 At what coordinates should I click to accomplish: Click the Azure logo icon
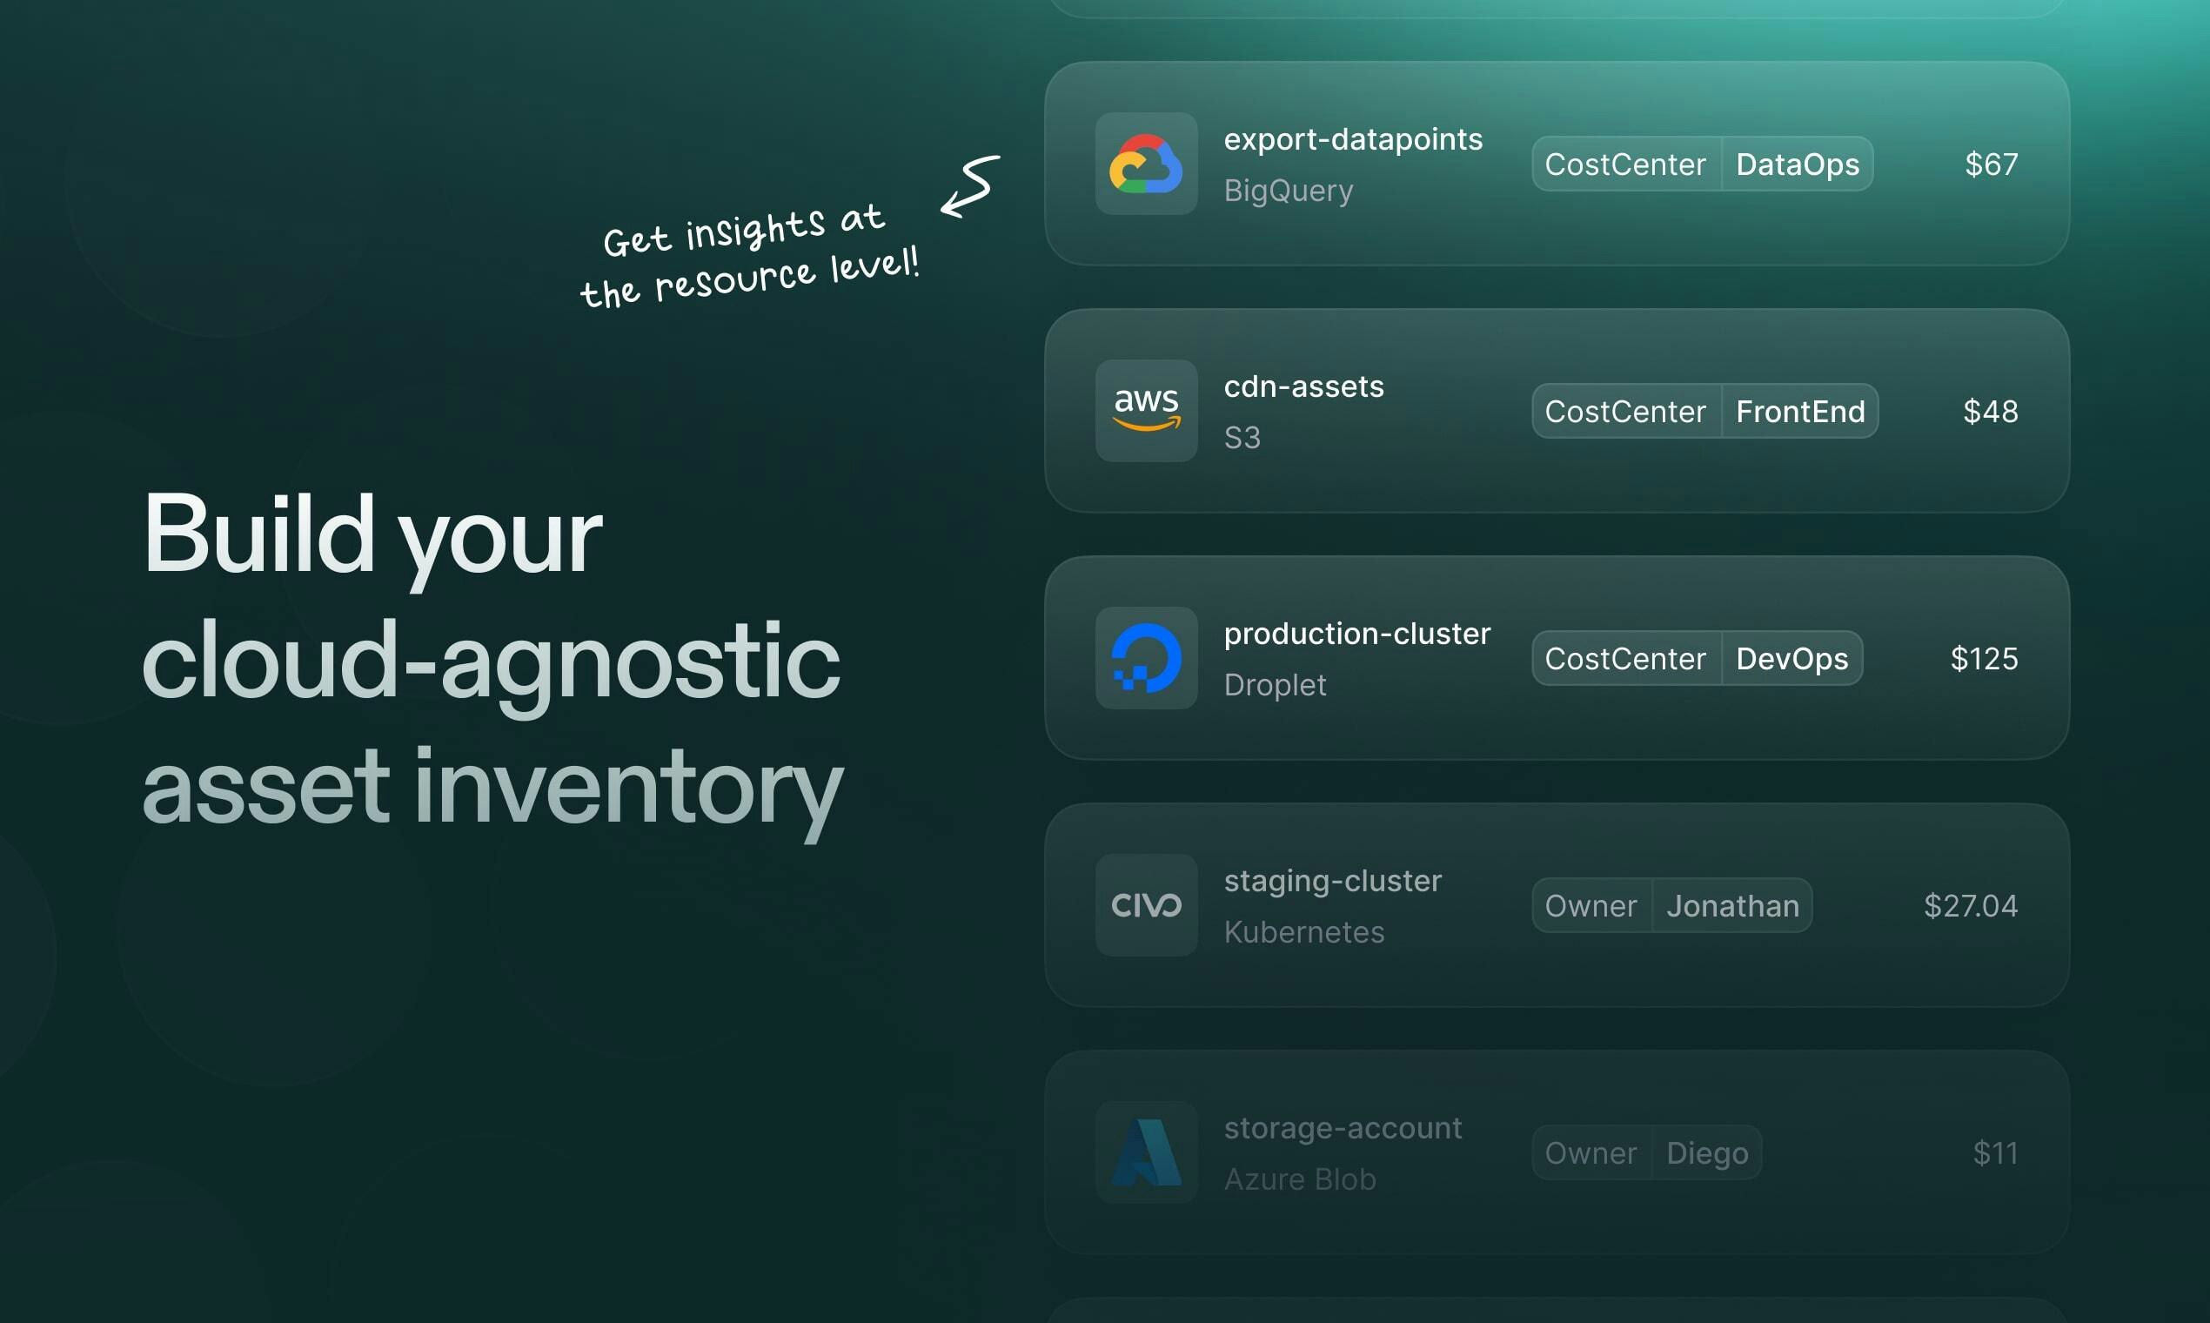(1146, 1152)
